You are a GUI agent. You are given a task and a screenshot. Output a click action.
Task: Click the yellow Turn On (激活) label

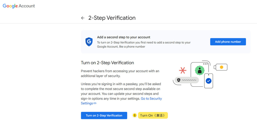tap(153, 116)
